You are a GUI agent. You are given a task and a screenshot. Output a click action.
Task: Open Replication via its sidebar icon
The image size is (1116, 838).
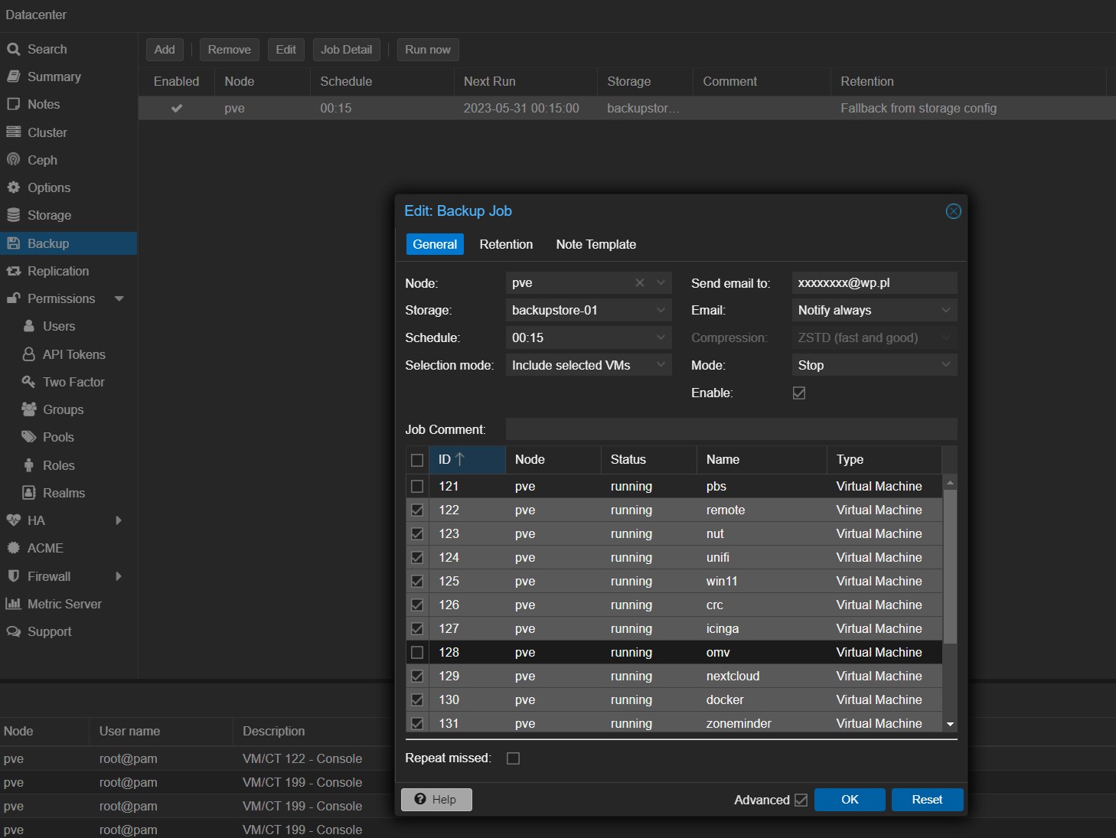13,271
